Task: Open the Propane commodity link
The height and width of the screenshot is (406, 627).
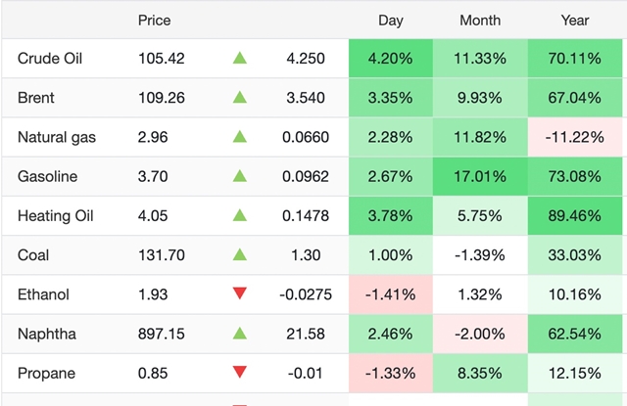Action: tap(46, 374)
